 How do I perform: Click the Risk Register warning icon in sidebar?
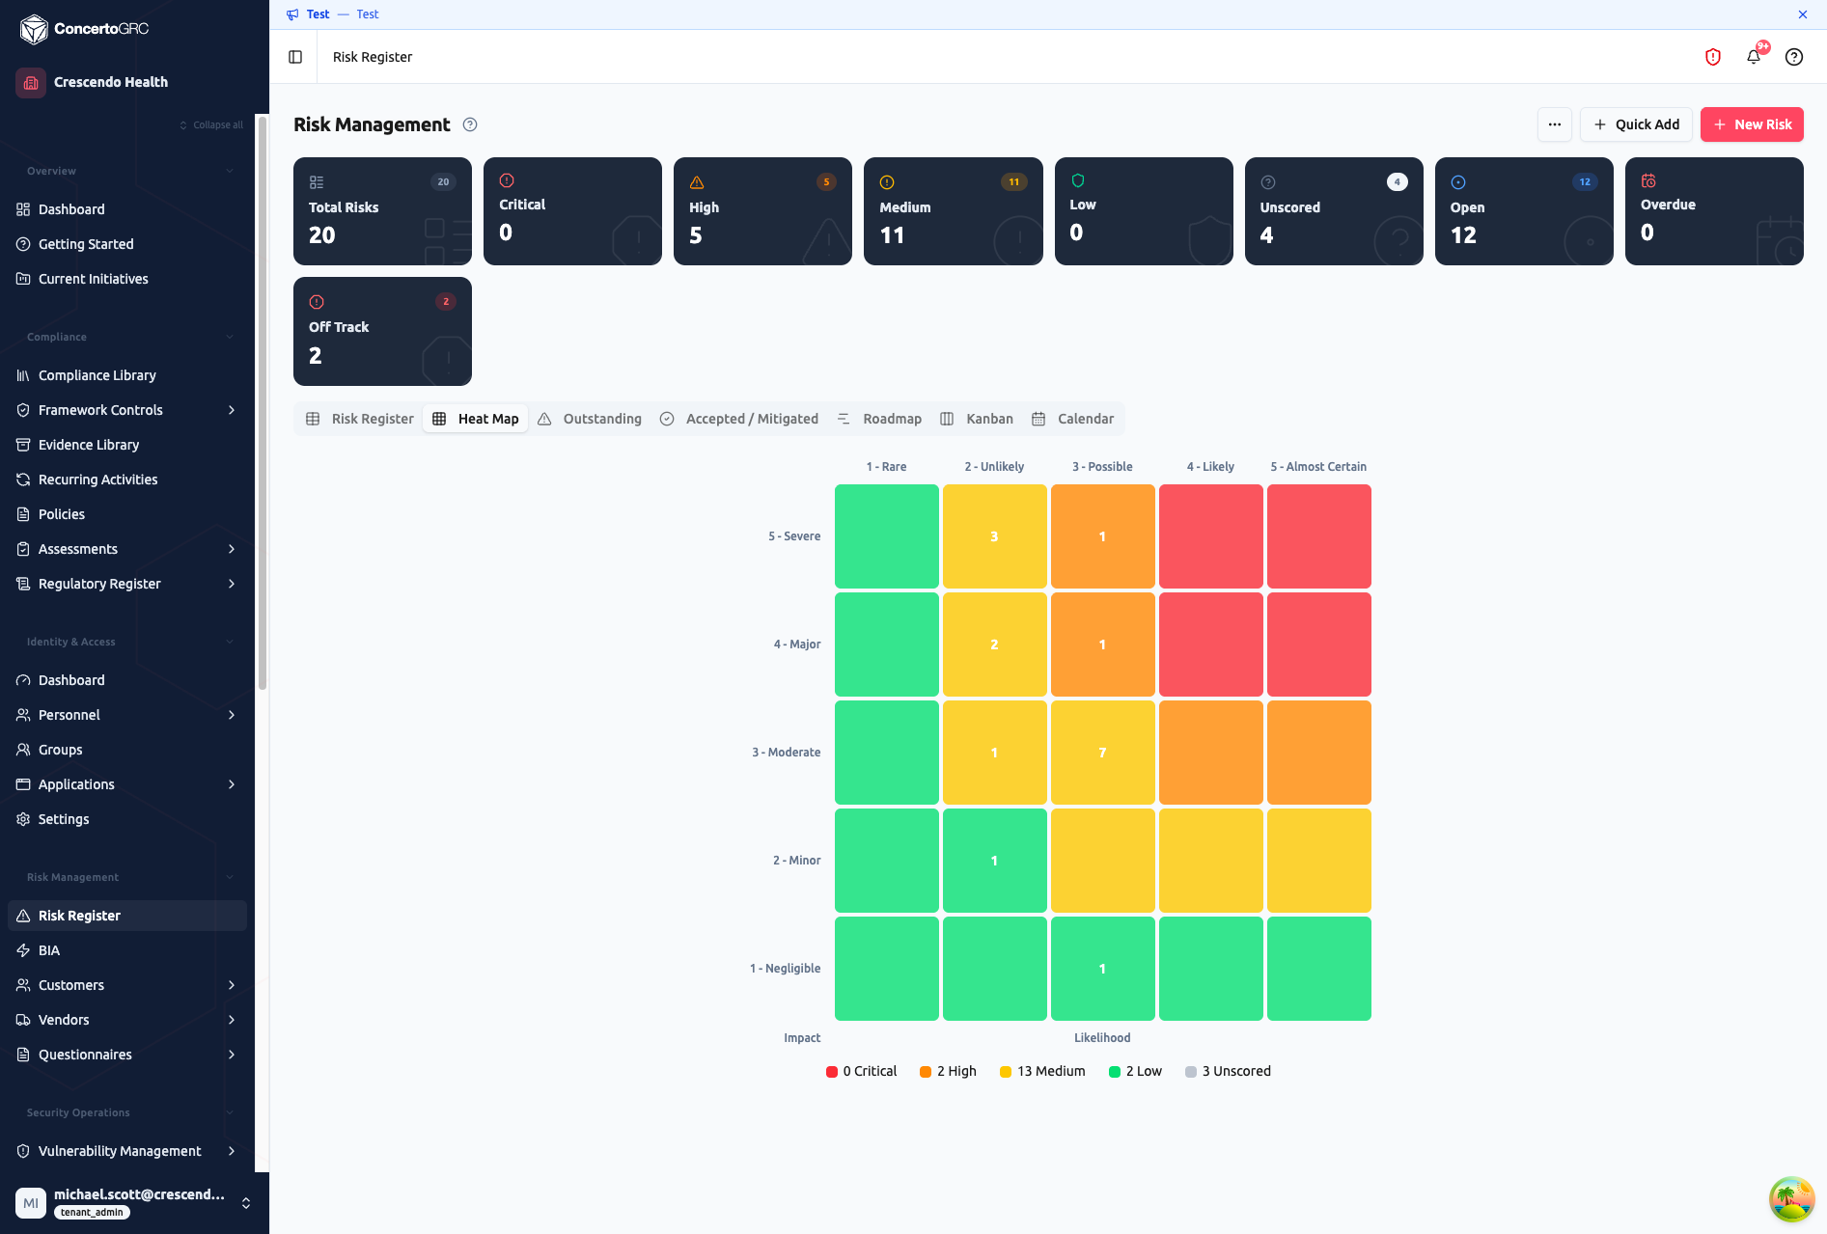tap(23, 916)
